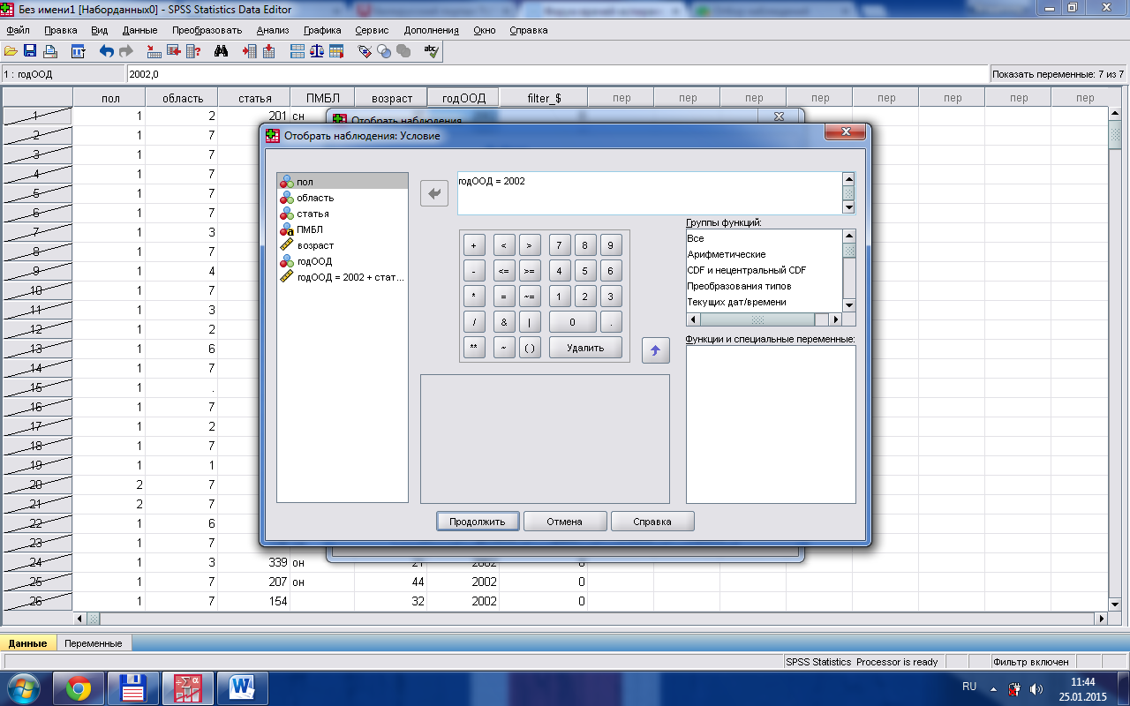Click the arrow button to move variable into expression
This screenshot has width=1130, height=706.
(x=434, y=193)
